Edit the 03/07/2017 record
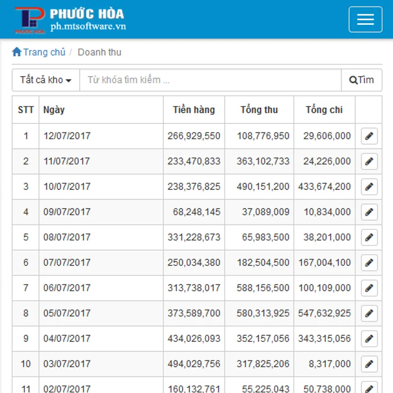 click(369, 364)
